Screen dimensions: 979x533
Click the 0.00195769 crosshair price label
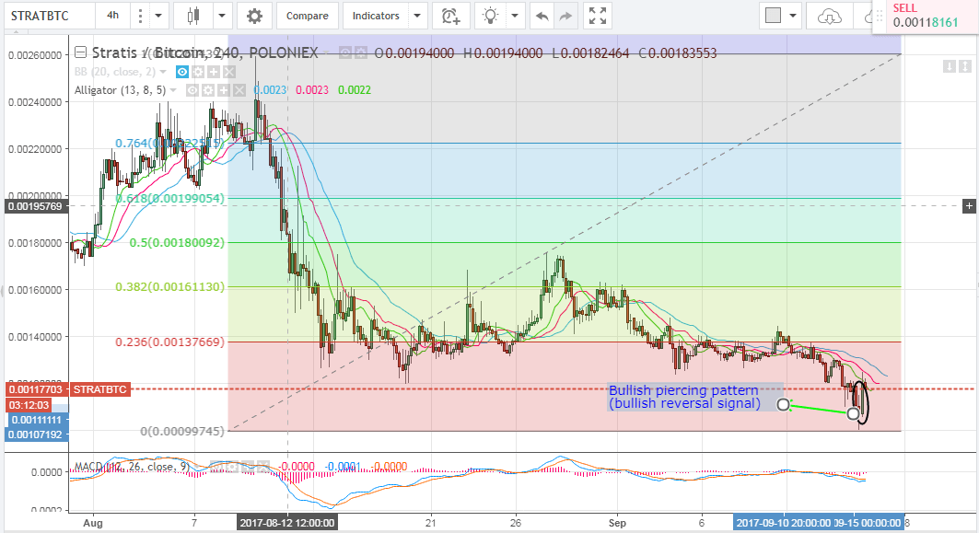tap(36, 206)
